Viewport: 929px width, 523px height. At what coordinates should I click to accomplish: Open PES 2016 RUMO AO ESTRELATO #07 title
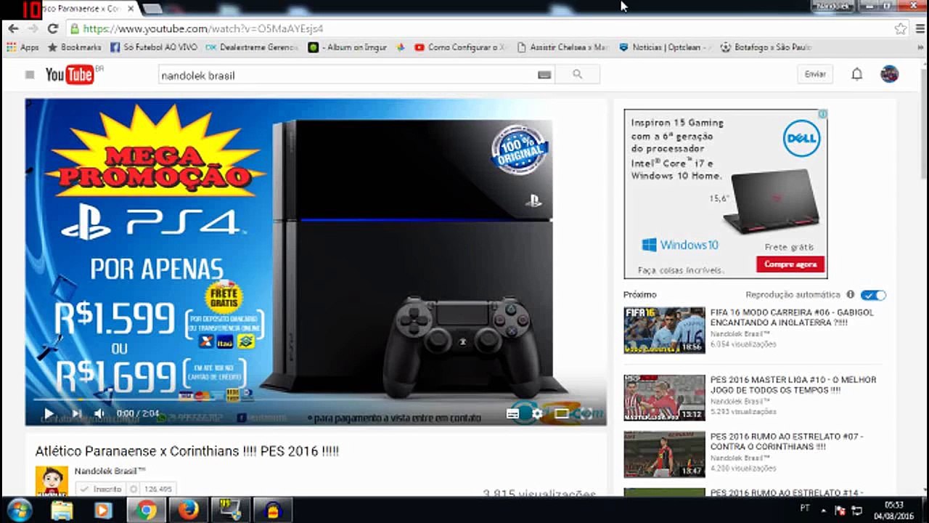[787, 442]
